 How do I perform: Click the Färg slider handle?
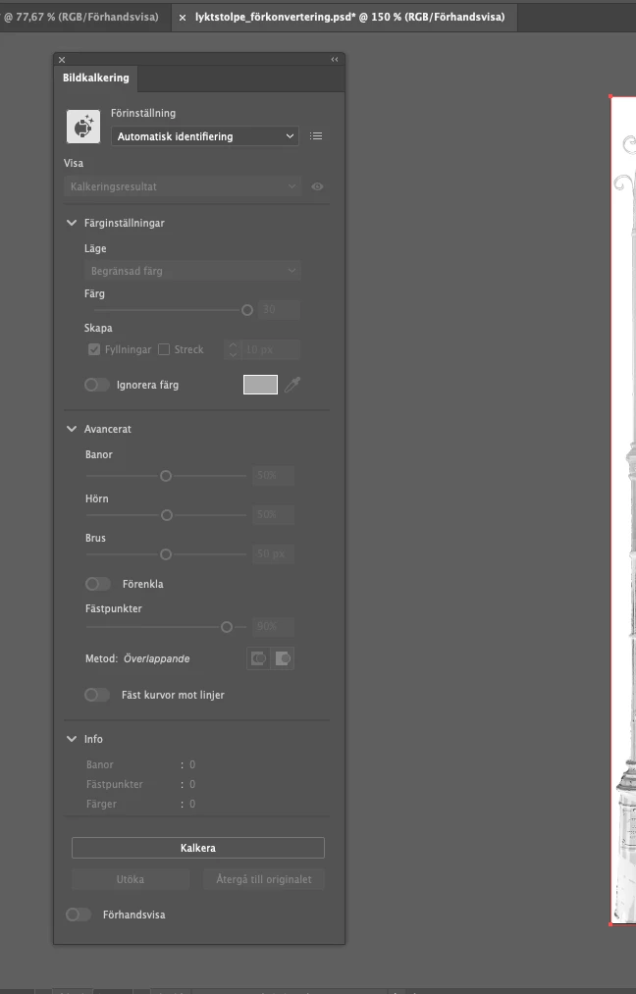pos(247,310)
